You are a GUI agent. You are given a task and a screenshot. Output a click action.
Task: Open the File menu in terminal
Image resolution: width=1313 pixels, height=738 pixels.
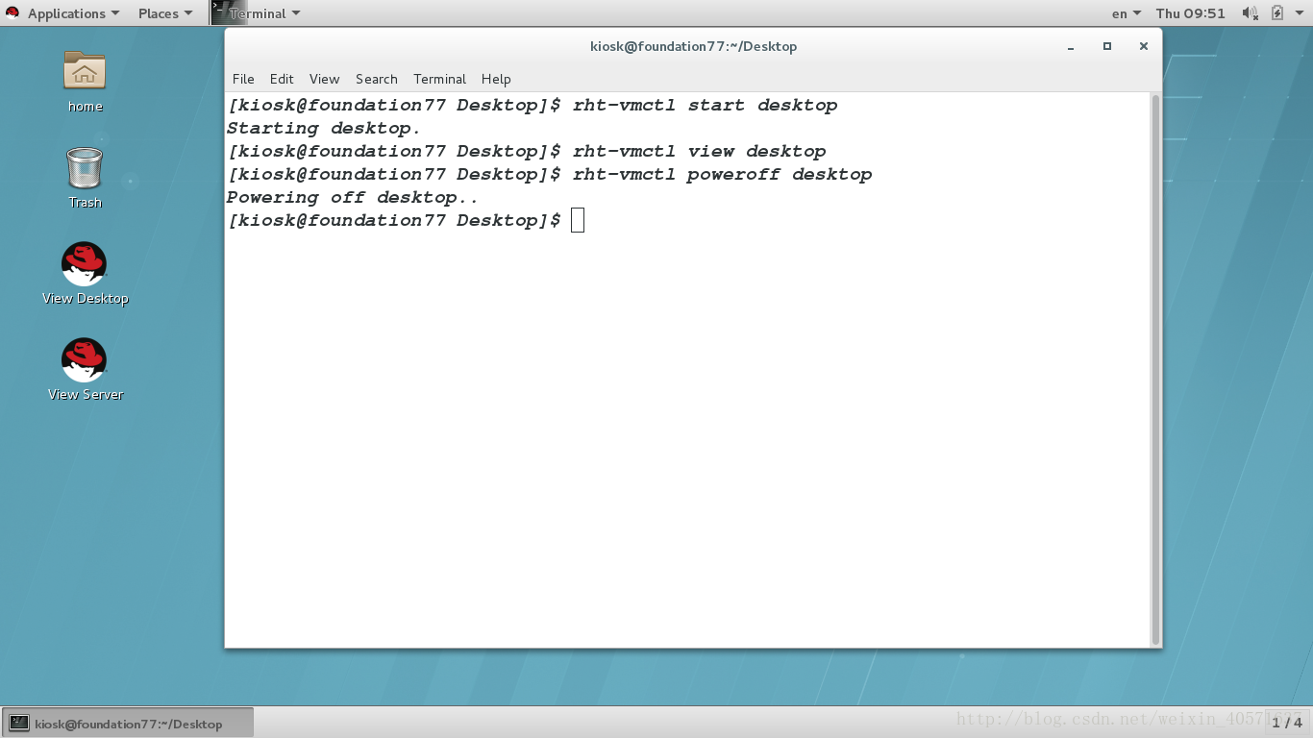[x=243, y=79]
